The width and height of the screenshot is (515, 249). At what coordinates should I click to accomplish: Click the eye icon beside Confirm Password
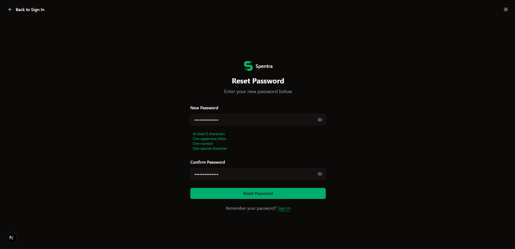pos(320,174)
